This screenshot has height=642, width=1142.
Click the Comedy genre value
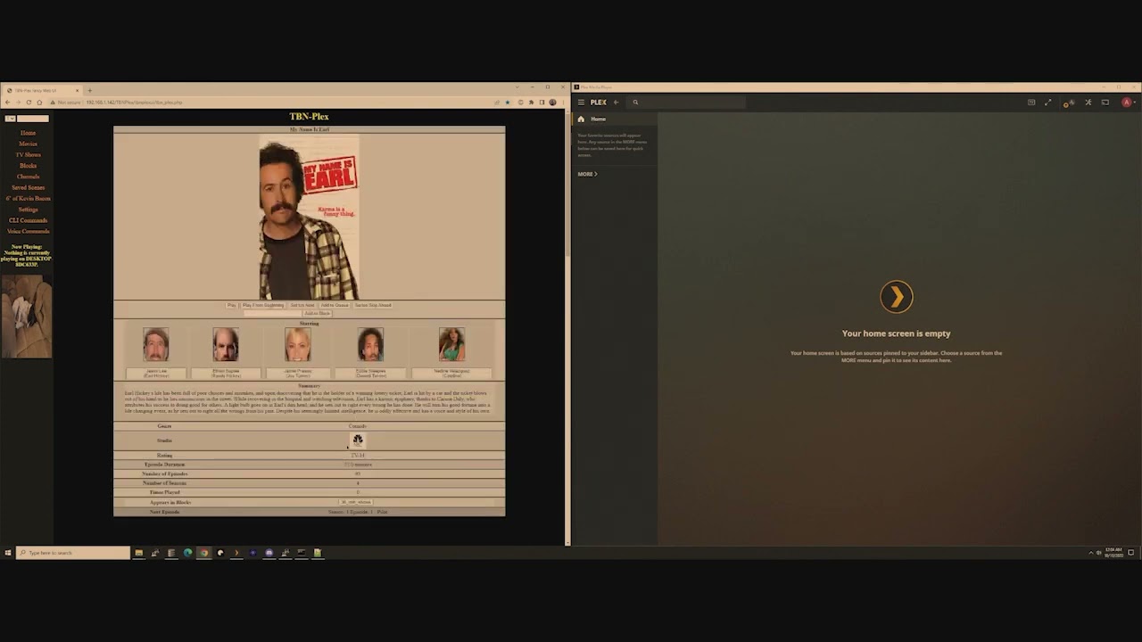coord(358,426)
